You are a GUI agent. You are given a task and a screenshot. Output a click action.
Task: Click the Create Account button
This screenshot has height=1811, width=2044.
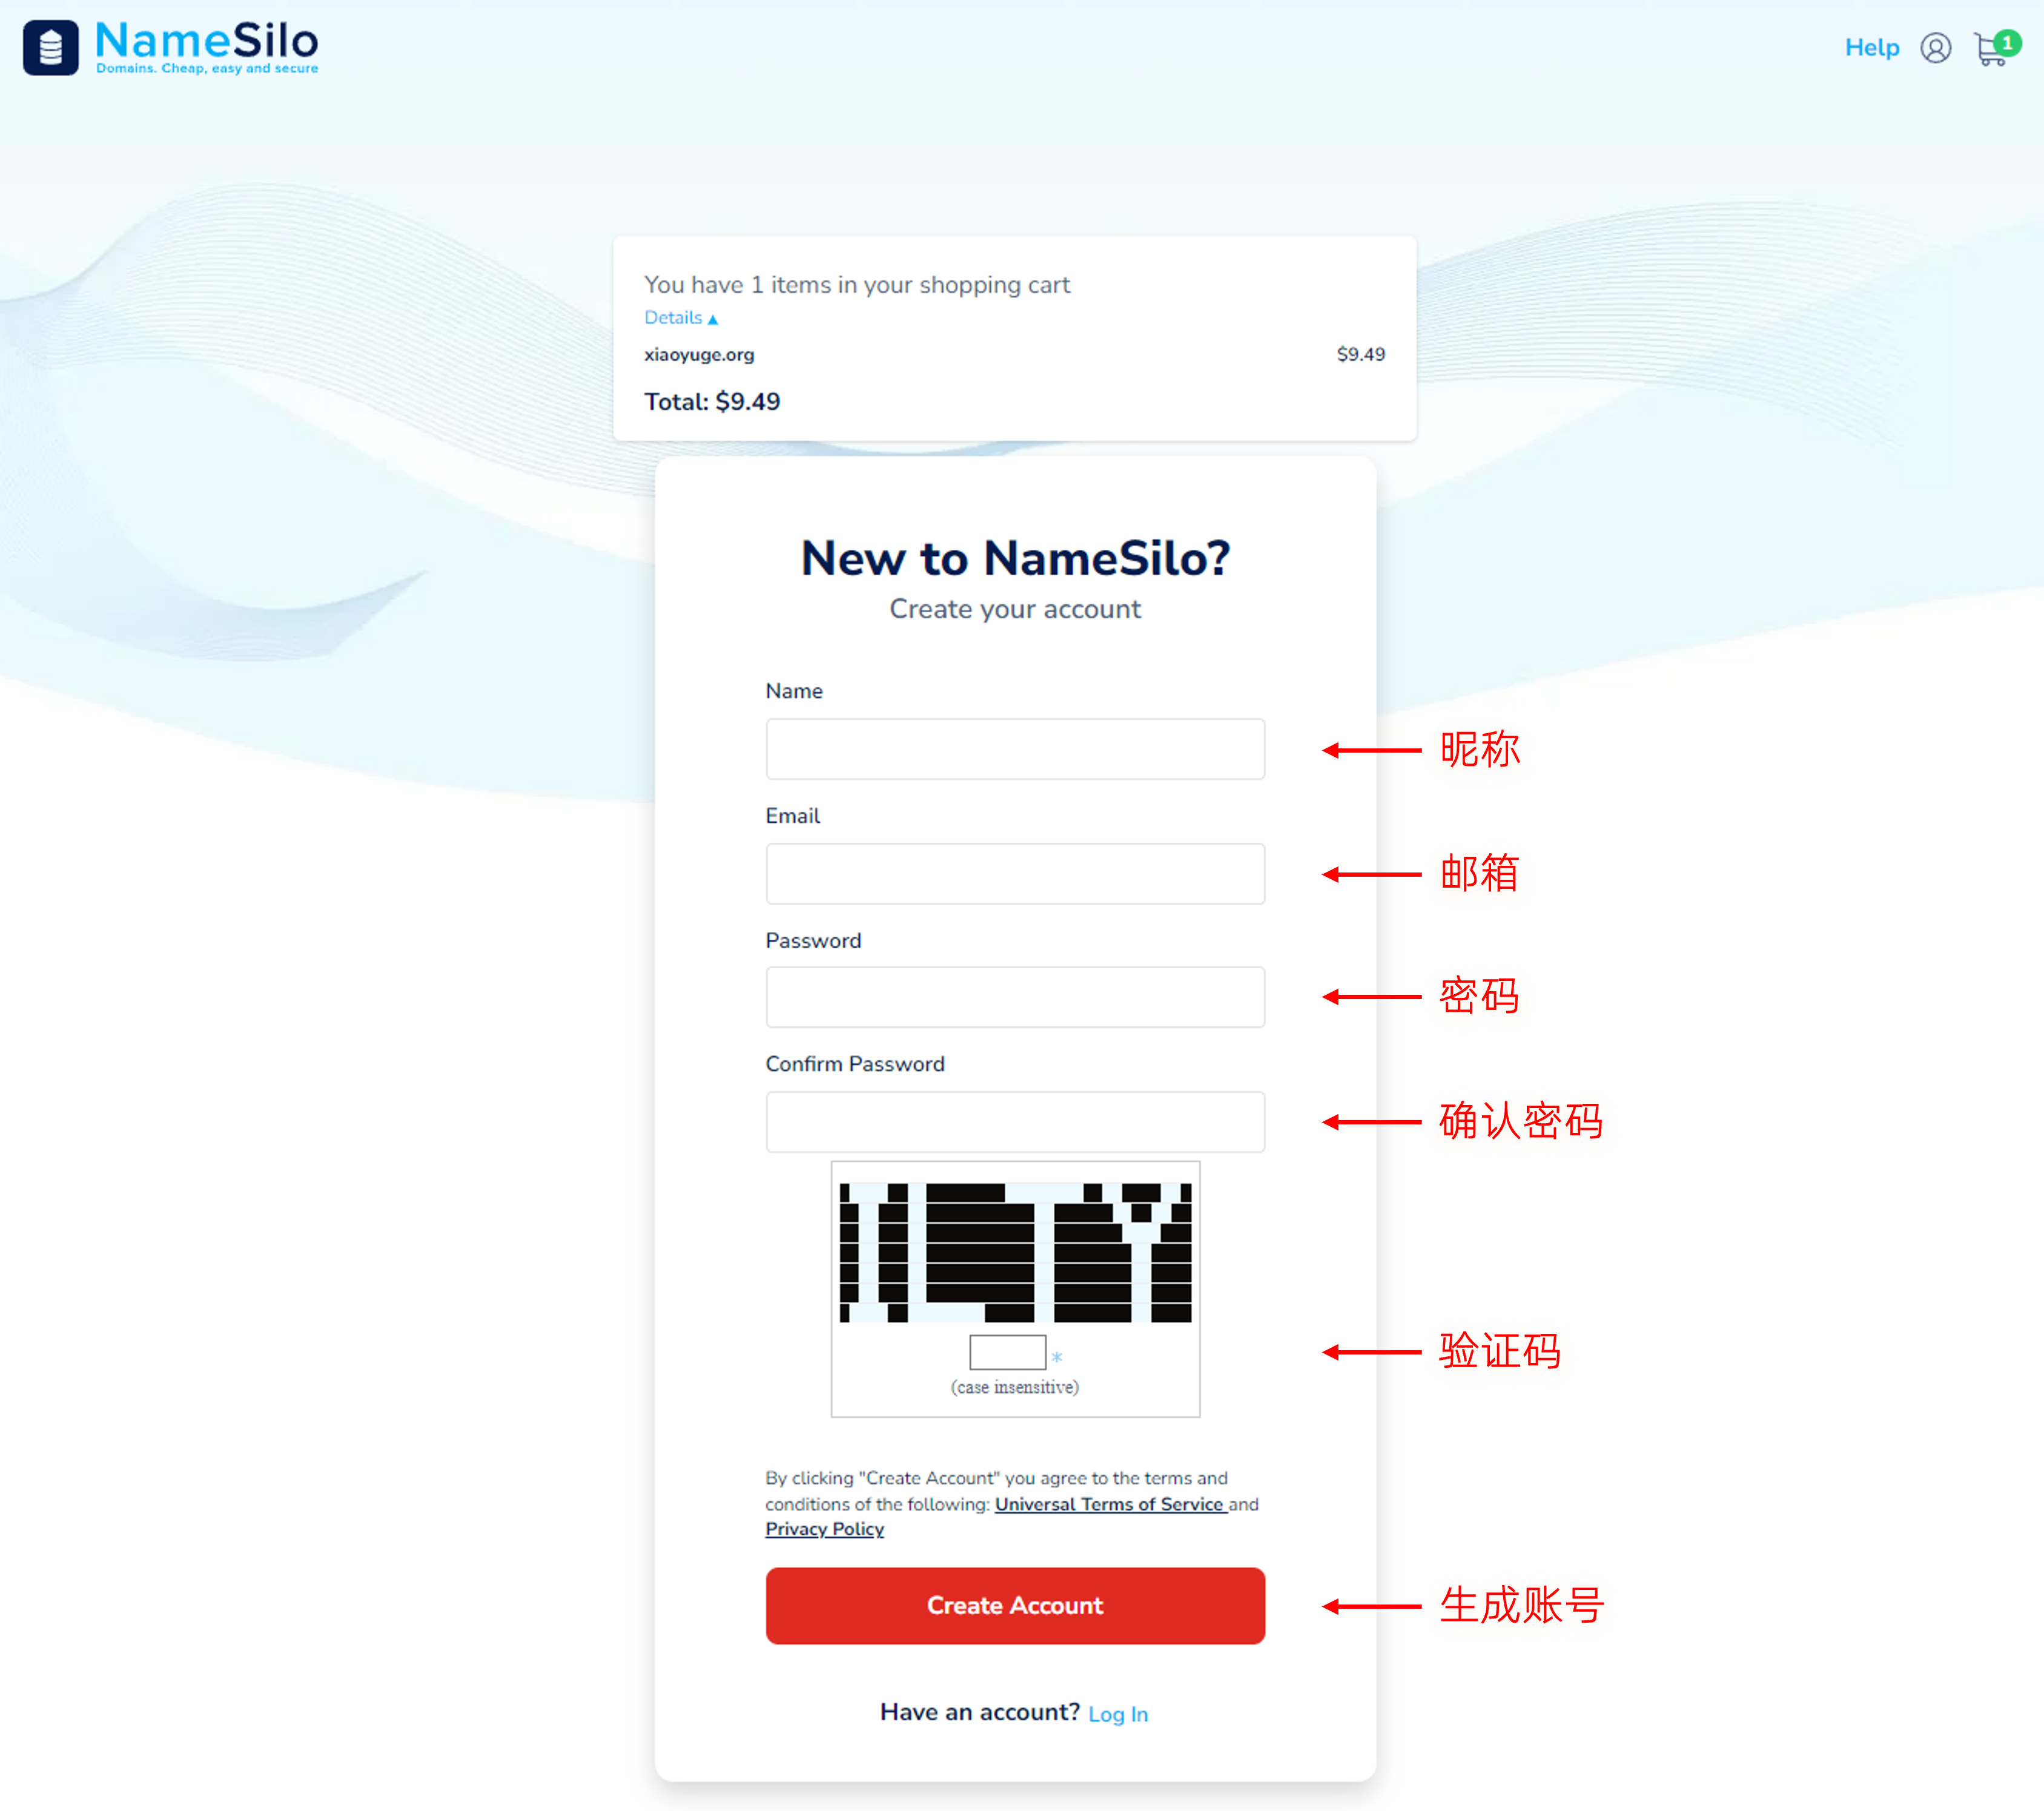coord(1014,1605)
